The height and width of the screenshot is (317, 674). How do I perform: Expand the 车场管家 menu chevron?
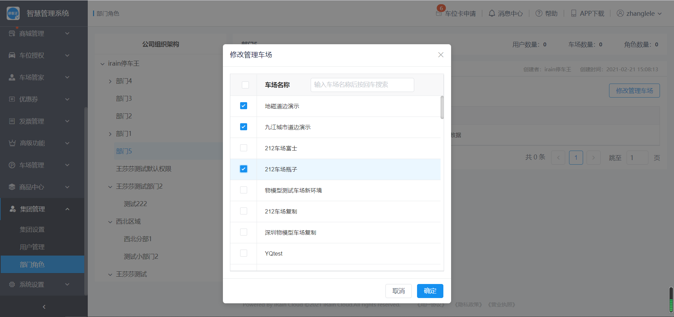tap(67, 77)
